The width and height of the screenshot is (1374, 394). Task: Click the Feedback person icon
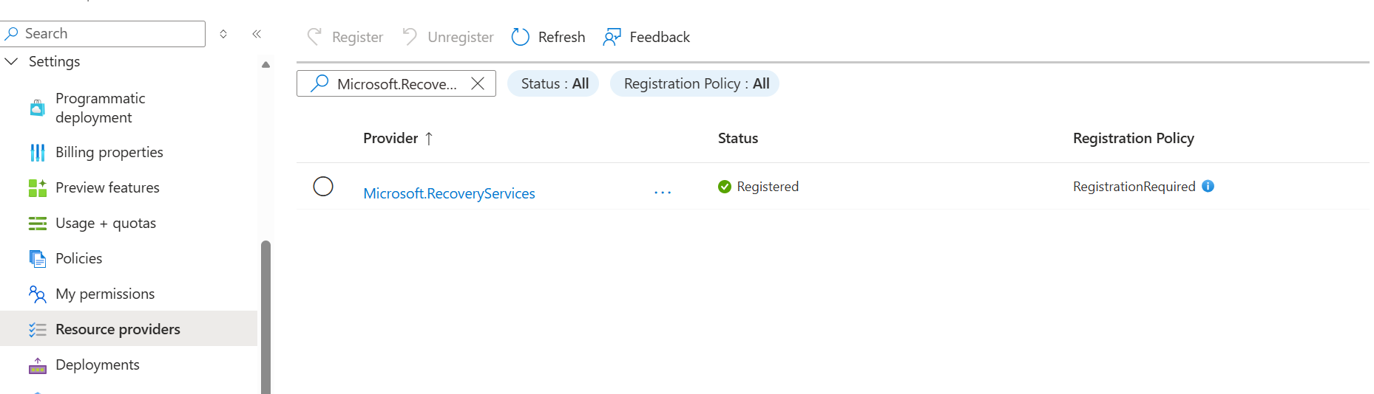click(612, 37)
